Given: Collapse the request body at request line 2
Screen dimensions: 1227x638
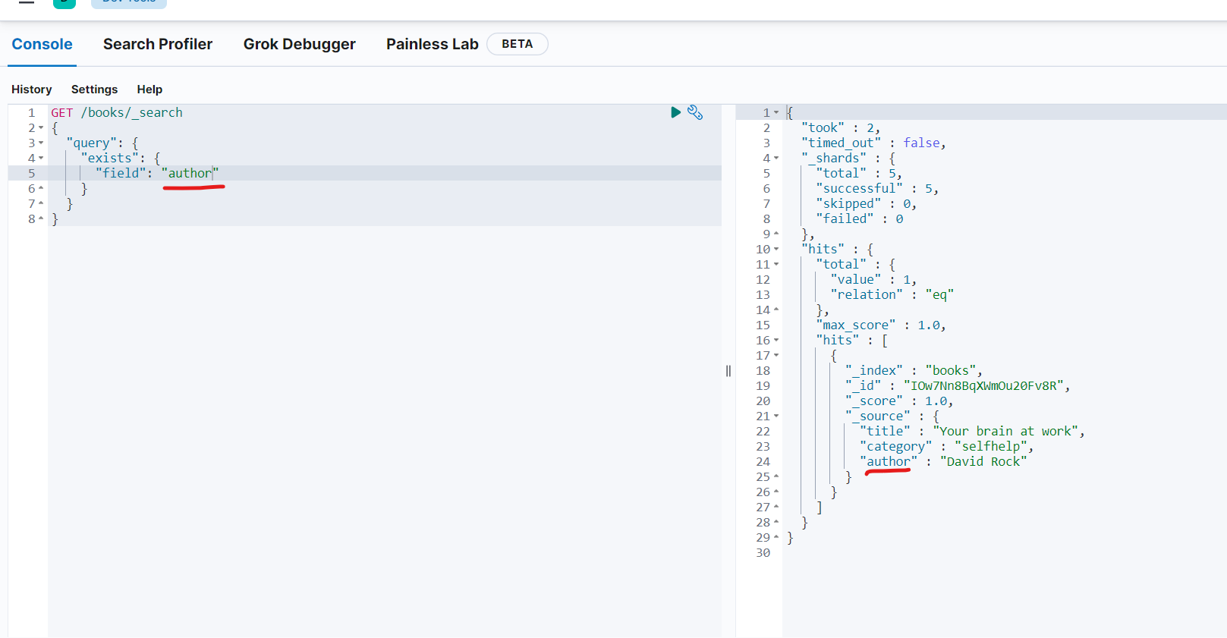Looking at the screenshot, I should pyautogui.click(x=41, y=128).
